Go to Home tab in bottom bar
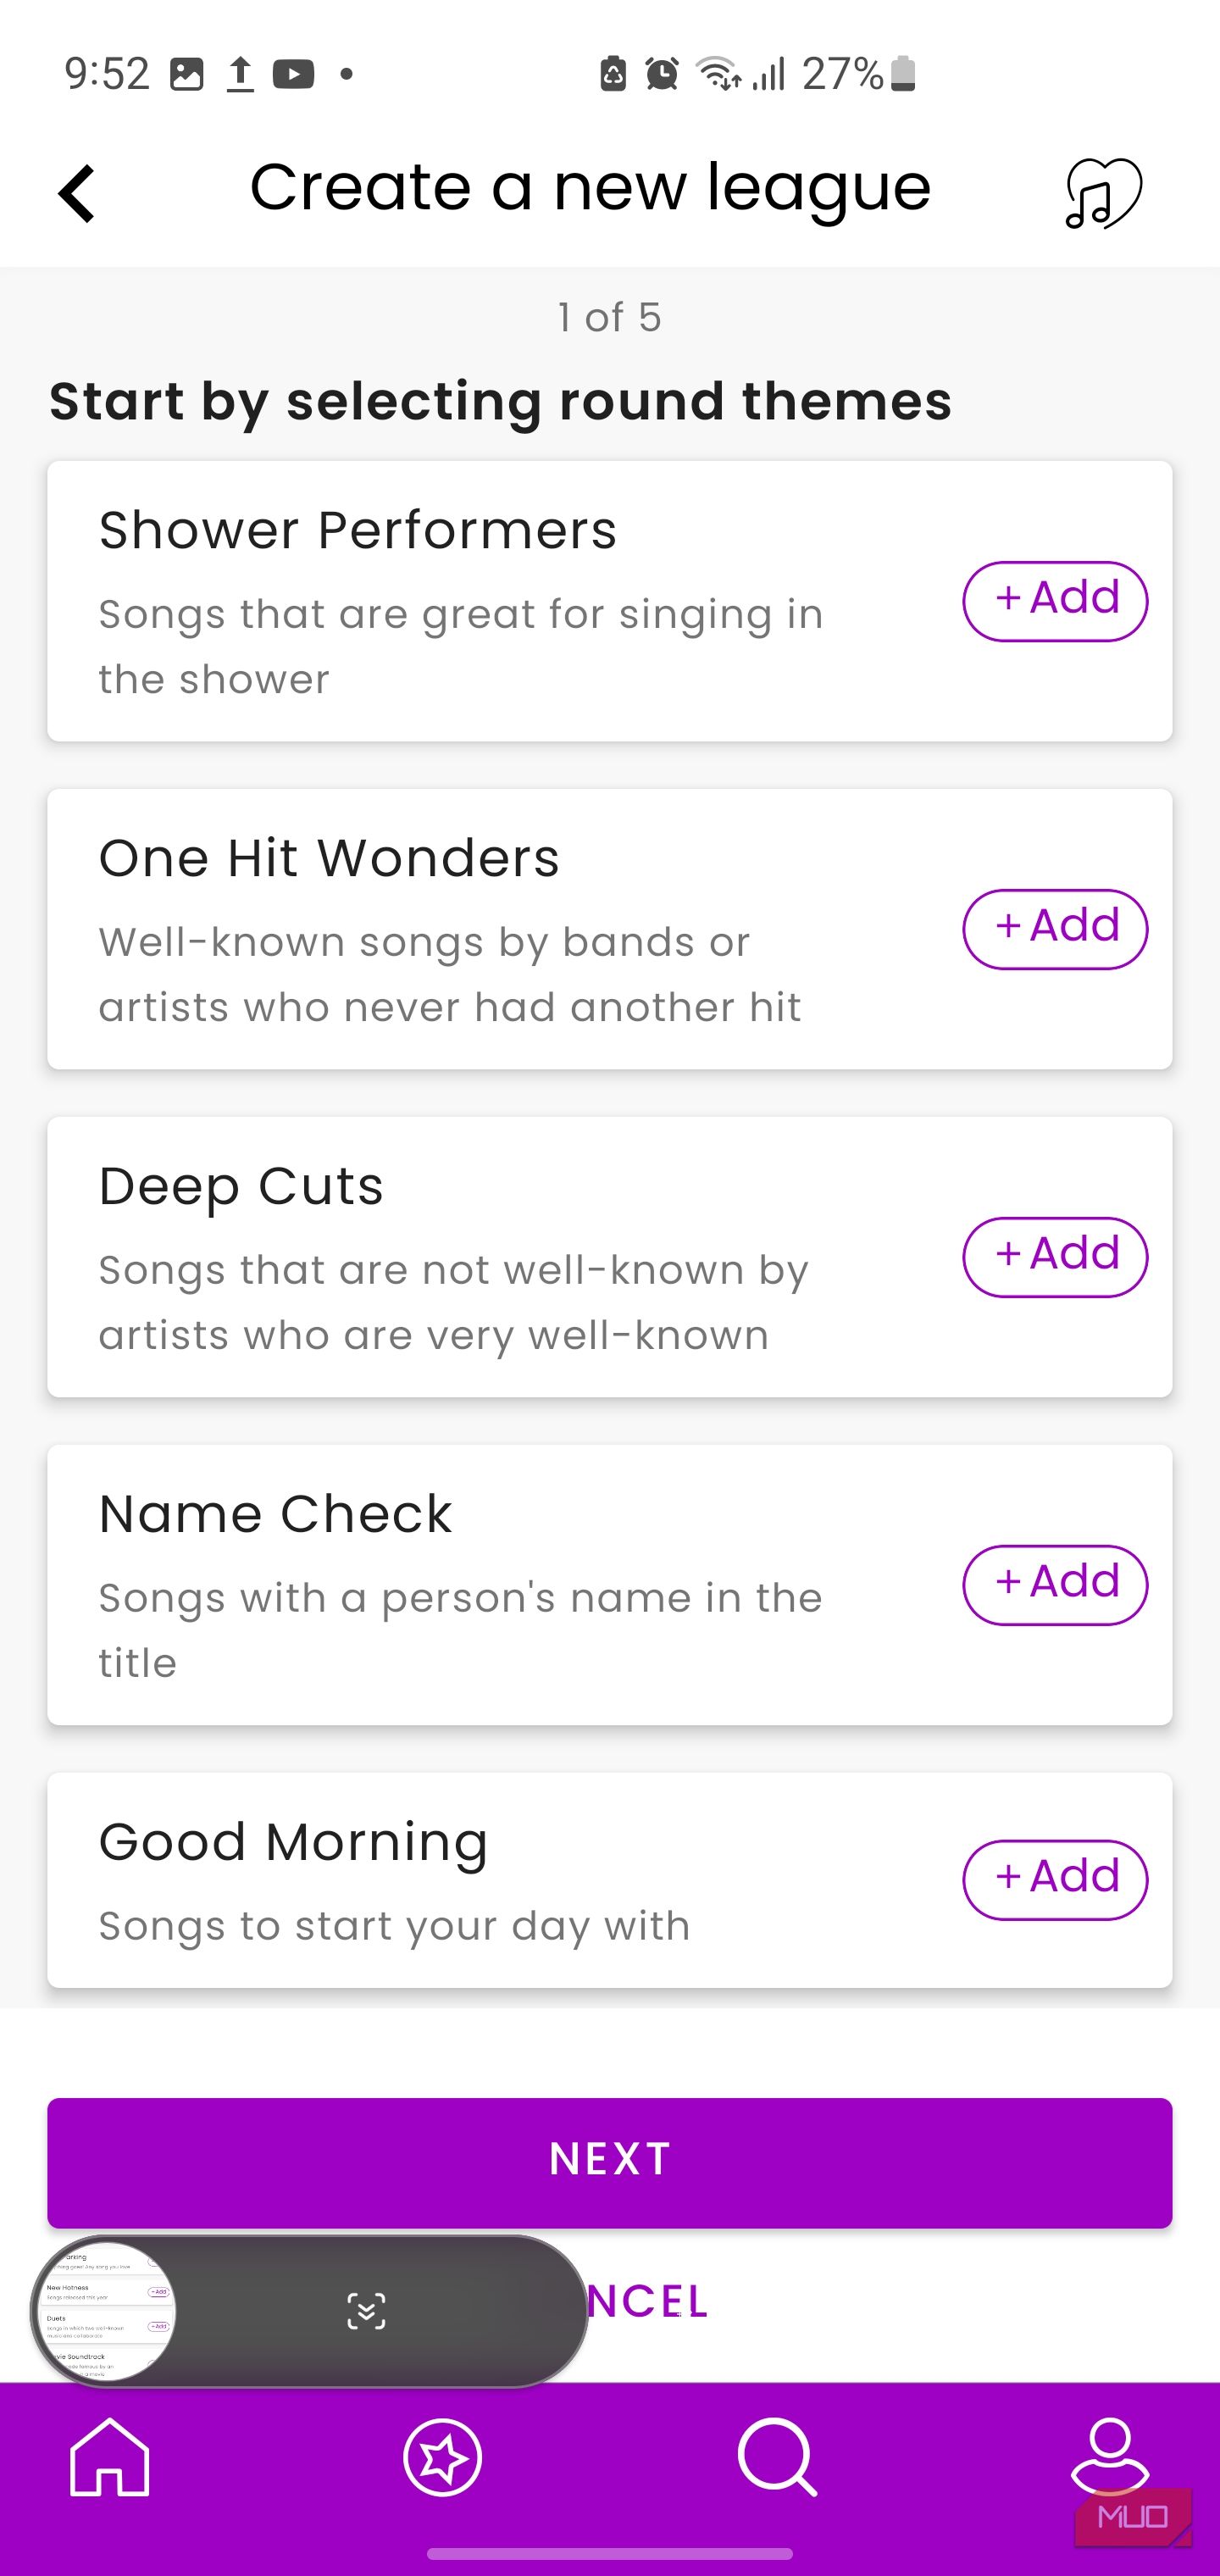Viewport: 1220px width, 2576px height. point(110,2458)
